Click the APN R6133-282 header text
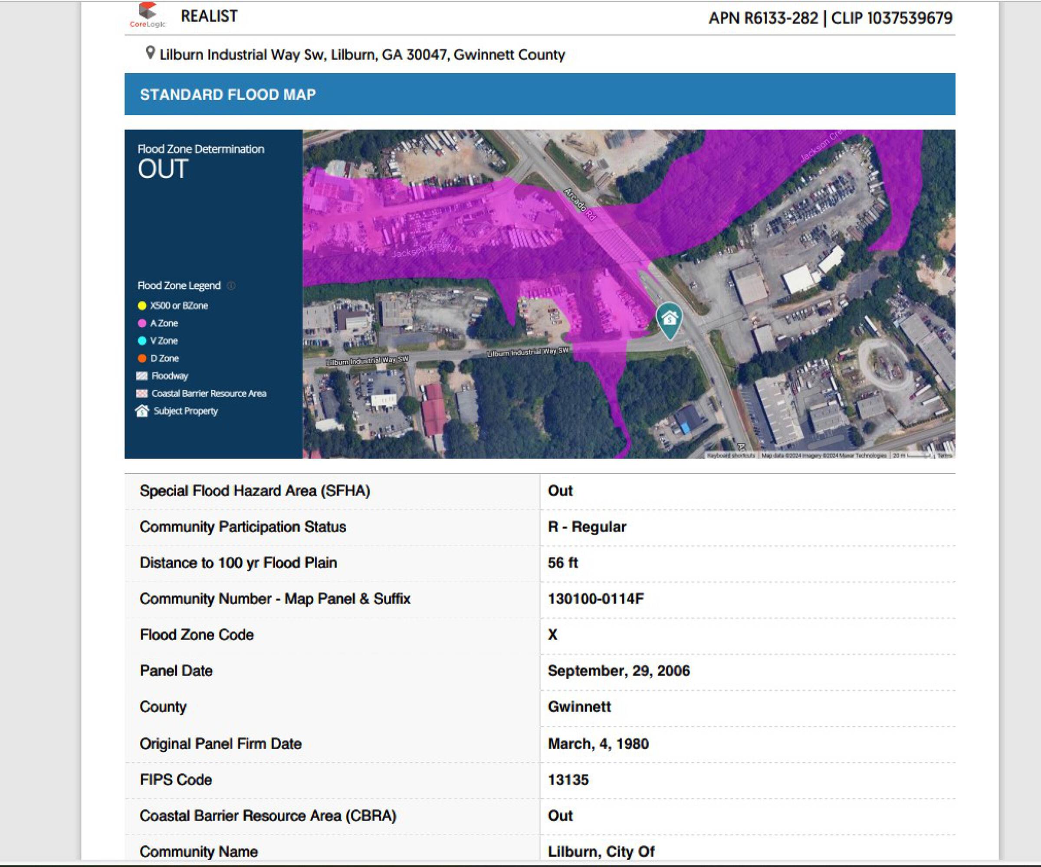1041x867 pixels. click(x=763, y=18)
